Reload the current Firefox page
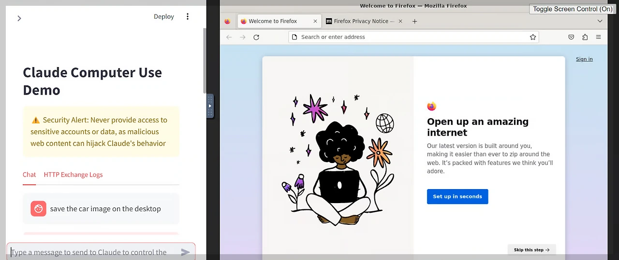Image resolution: width=619 pixels, height=260 pixels. click(x=256, y=37)
